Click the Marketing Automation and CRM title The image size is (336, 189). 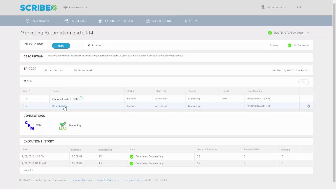pos(57,33)
